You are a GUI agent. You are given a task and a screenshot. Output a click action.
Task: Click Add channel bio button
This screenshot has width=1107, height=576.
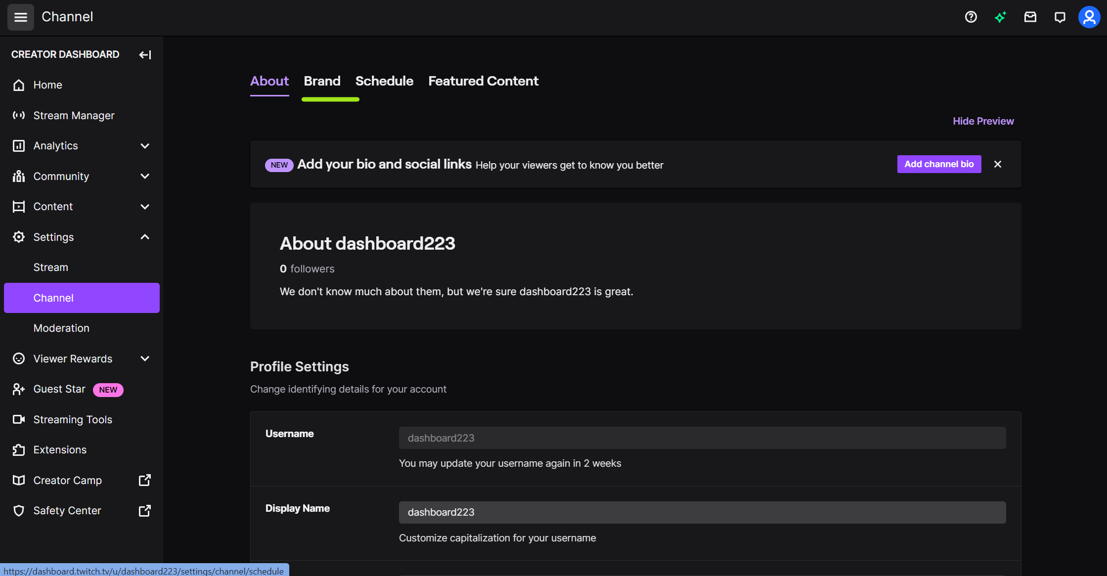pos(938,164)
